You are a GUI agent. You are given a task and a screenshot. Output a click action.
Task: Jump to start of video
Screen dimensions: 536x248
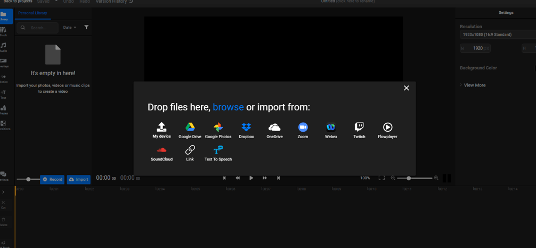224,178
